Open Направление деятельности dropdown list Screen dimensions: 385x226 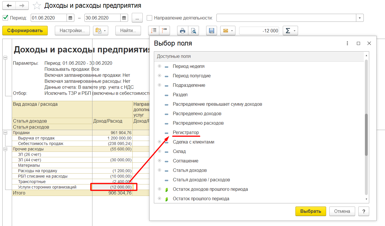click(x=360, y=18)
